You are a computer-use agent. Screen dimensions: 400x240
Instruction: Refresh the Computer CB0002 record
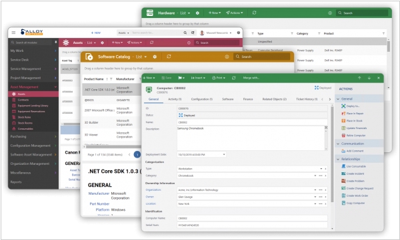coord(234,78)
